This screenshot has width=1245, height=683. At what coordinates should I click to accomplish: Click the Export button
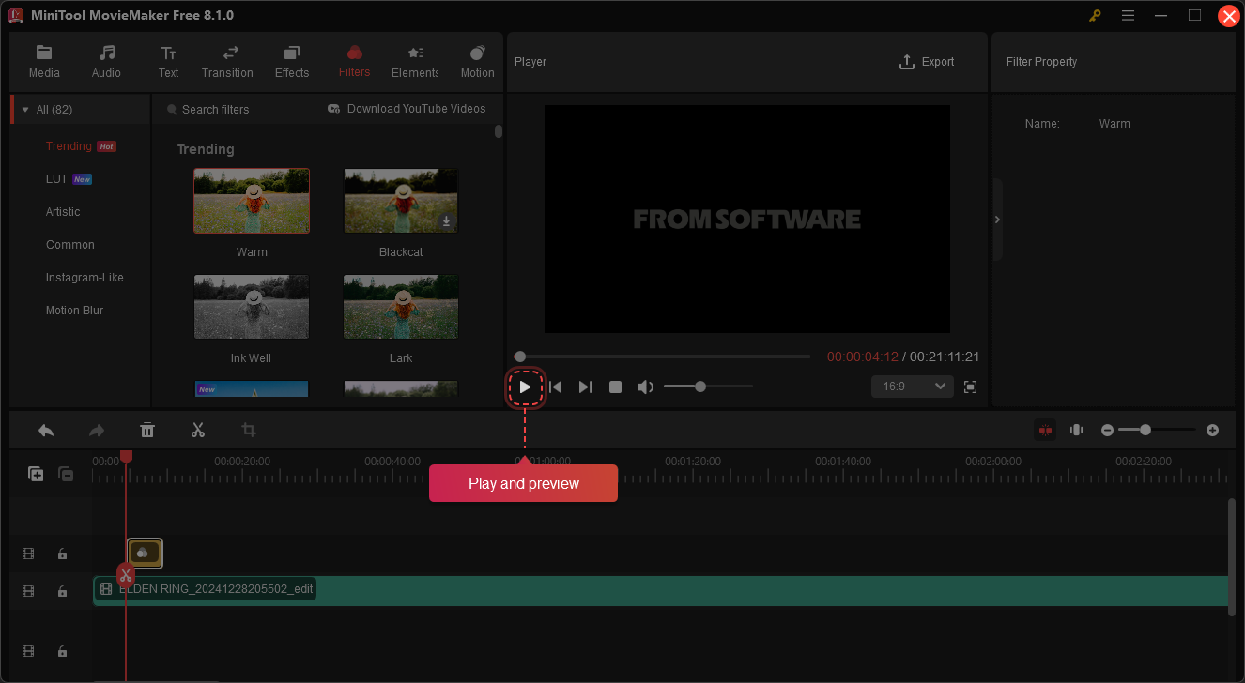pyautogui.click(x=927, y=62)
